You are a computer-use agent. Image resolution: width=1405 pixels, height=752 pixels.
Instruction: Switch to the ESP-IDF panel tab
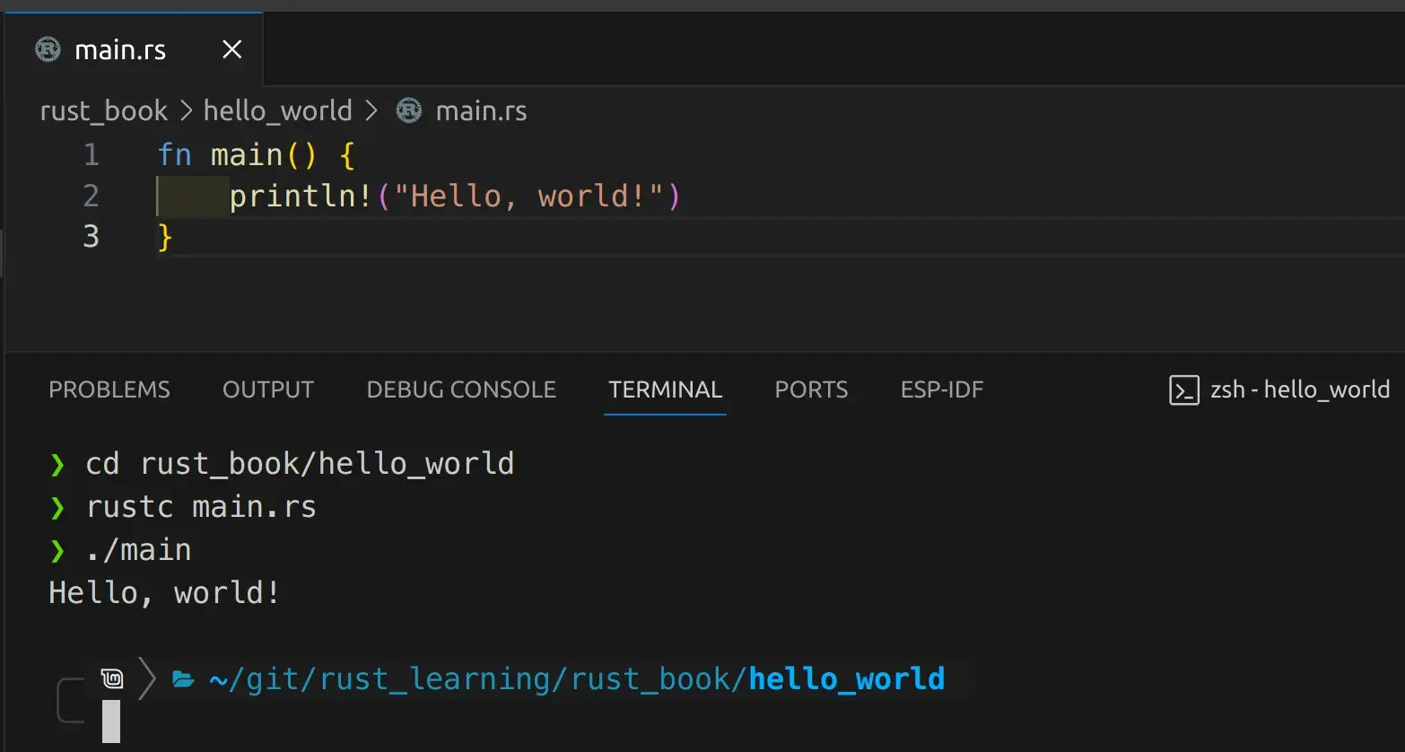941,389
